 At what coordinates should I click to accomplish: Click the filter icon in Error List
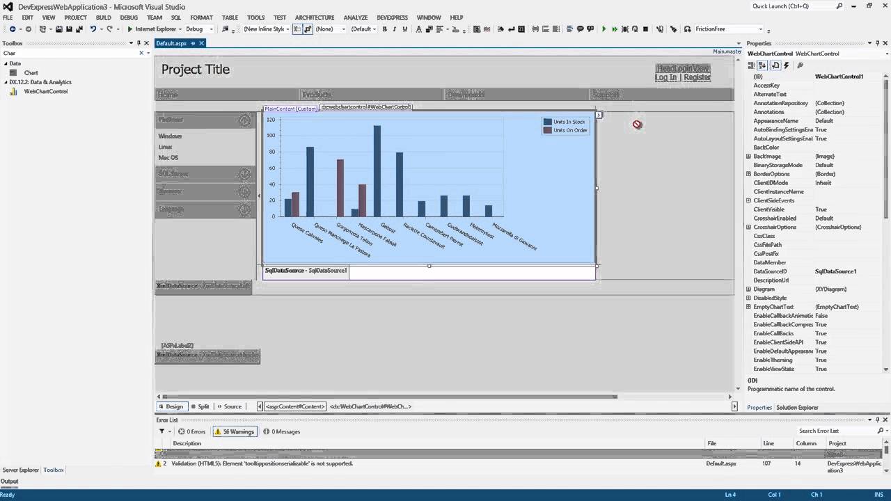(x=161, y=431)
